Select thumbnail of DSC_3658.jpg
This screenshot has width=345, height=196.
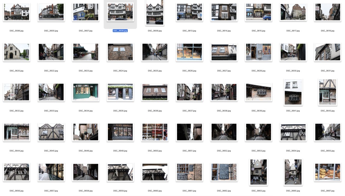(x=86, y=172)
